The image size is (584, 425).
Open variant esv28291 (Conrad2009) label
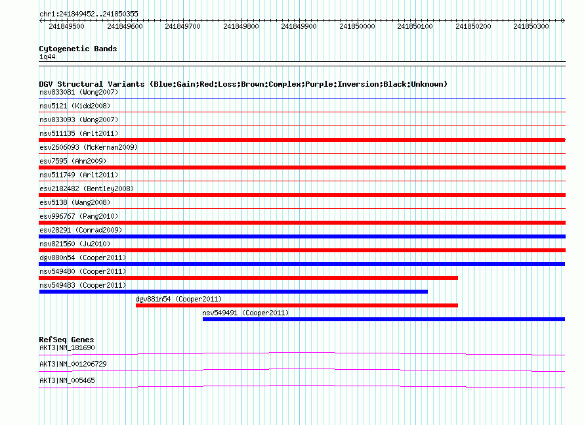[81, 230]
